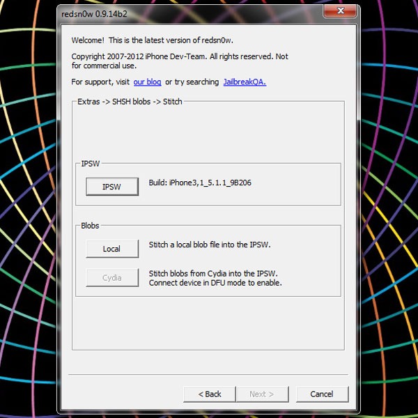Click 'Stitch blobs from Cydia into the IPSW.' text
Screen dimensions: 418x418
click(x=213, y=274)
